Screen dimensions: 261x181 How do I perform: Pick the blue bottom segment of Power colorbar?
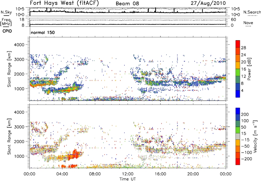tap(238, 94)
